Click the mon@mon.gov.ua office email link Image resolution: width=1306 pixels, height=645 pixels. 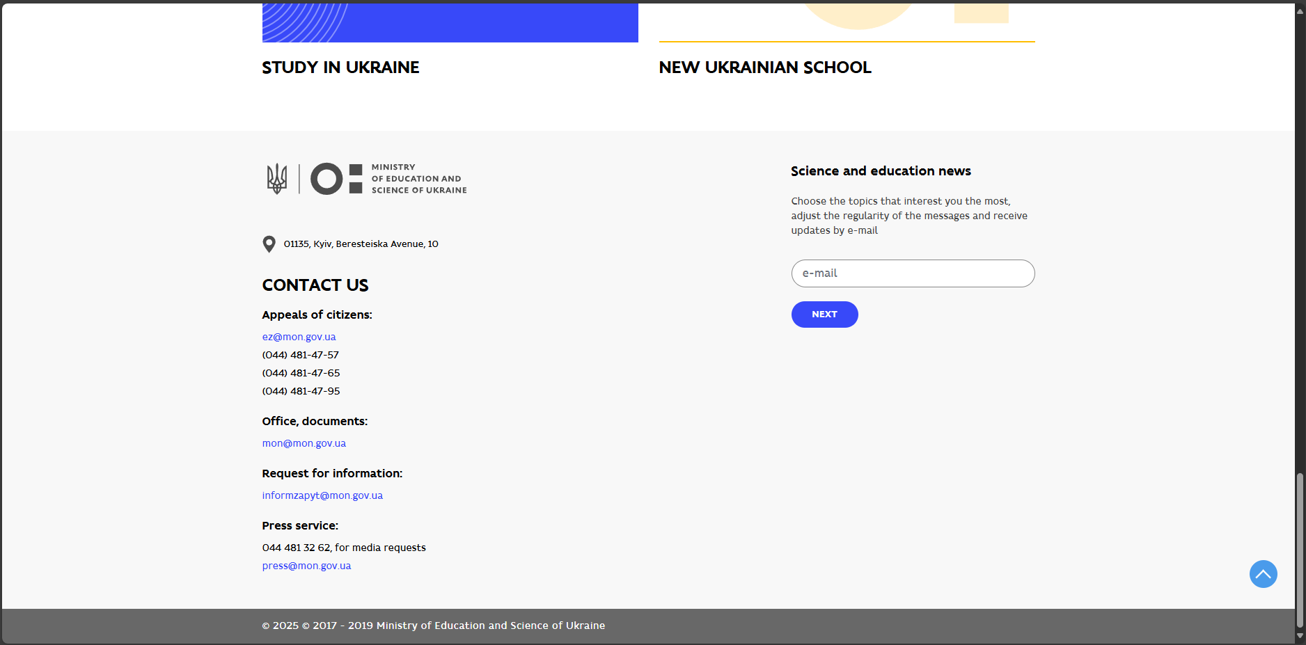[304, 443]
